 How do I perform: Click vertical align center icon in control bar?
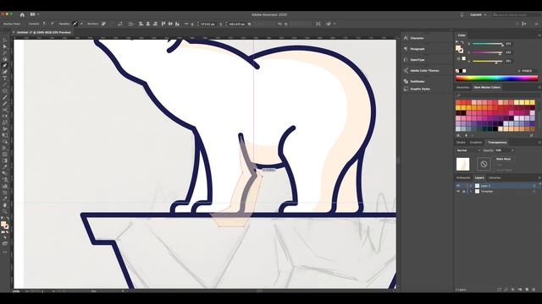pyautogui.click(x=170, y=24)
